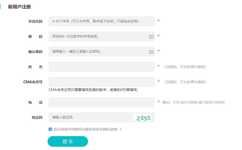The image size is (242, 150).
Task: Open virtual keyboard for the 密码 field
Action: tap(151, 37)
